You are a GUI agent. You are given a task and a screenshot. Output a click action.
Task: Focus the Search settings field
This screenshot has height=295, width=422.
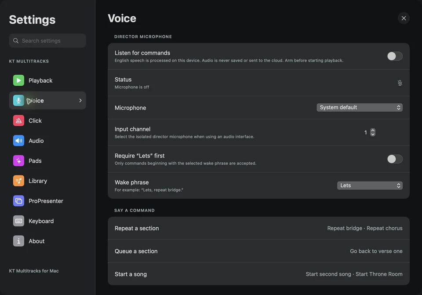pos(47,40)
